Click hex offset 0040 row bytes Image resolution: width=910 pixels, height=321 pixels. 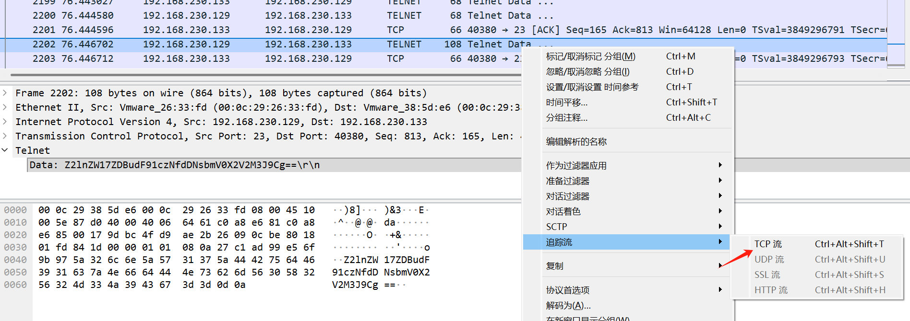(177, 260)
